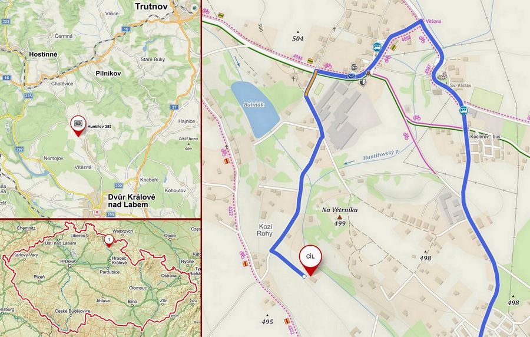Image resolution: width=530 pixels, height=337 pixels.
Task: Click the Hostinné town label
Action: [x=43, y=54]
